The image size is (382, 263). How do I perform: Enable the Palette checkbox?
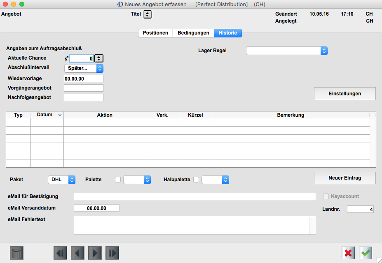pos(118,180)
